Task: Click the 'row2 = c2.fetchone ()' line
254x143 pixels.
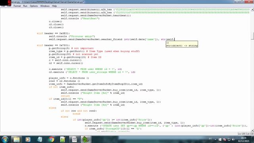Action: (64, 81)
